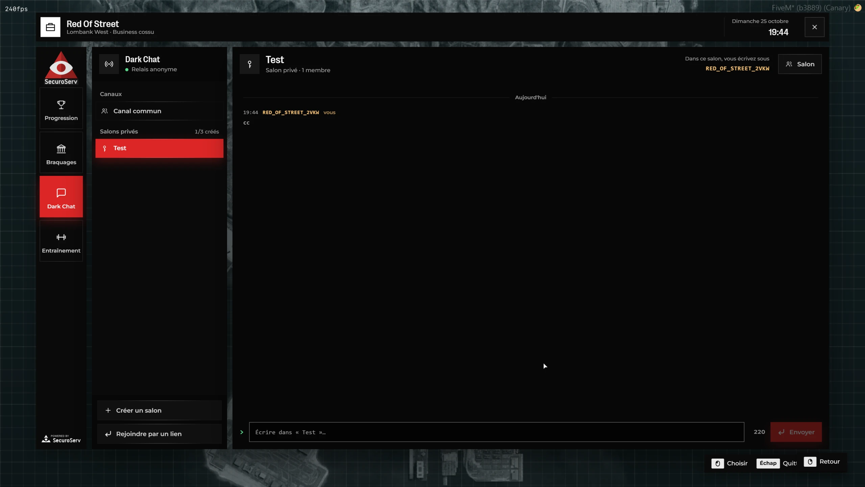This screenshot has width=865, height=487.
Task: Click the briefcase icon beside Red Of Street
Action: [50, 27]
